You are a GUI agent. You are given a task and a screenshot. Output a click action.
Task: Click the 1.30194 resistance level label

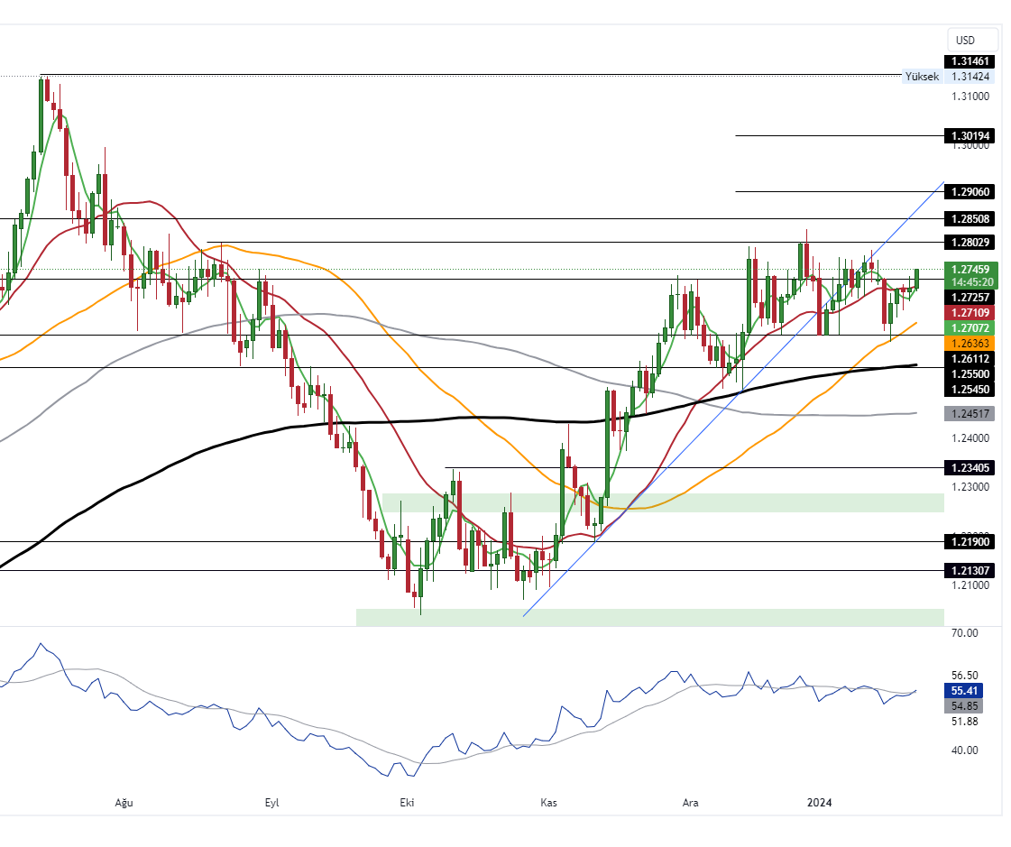tap(970, 136)
